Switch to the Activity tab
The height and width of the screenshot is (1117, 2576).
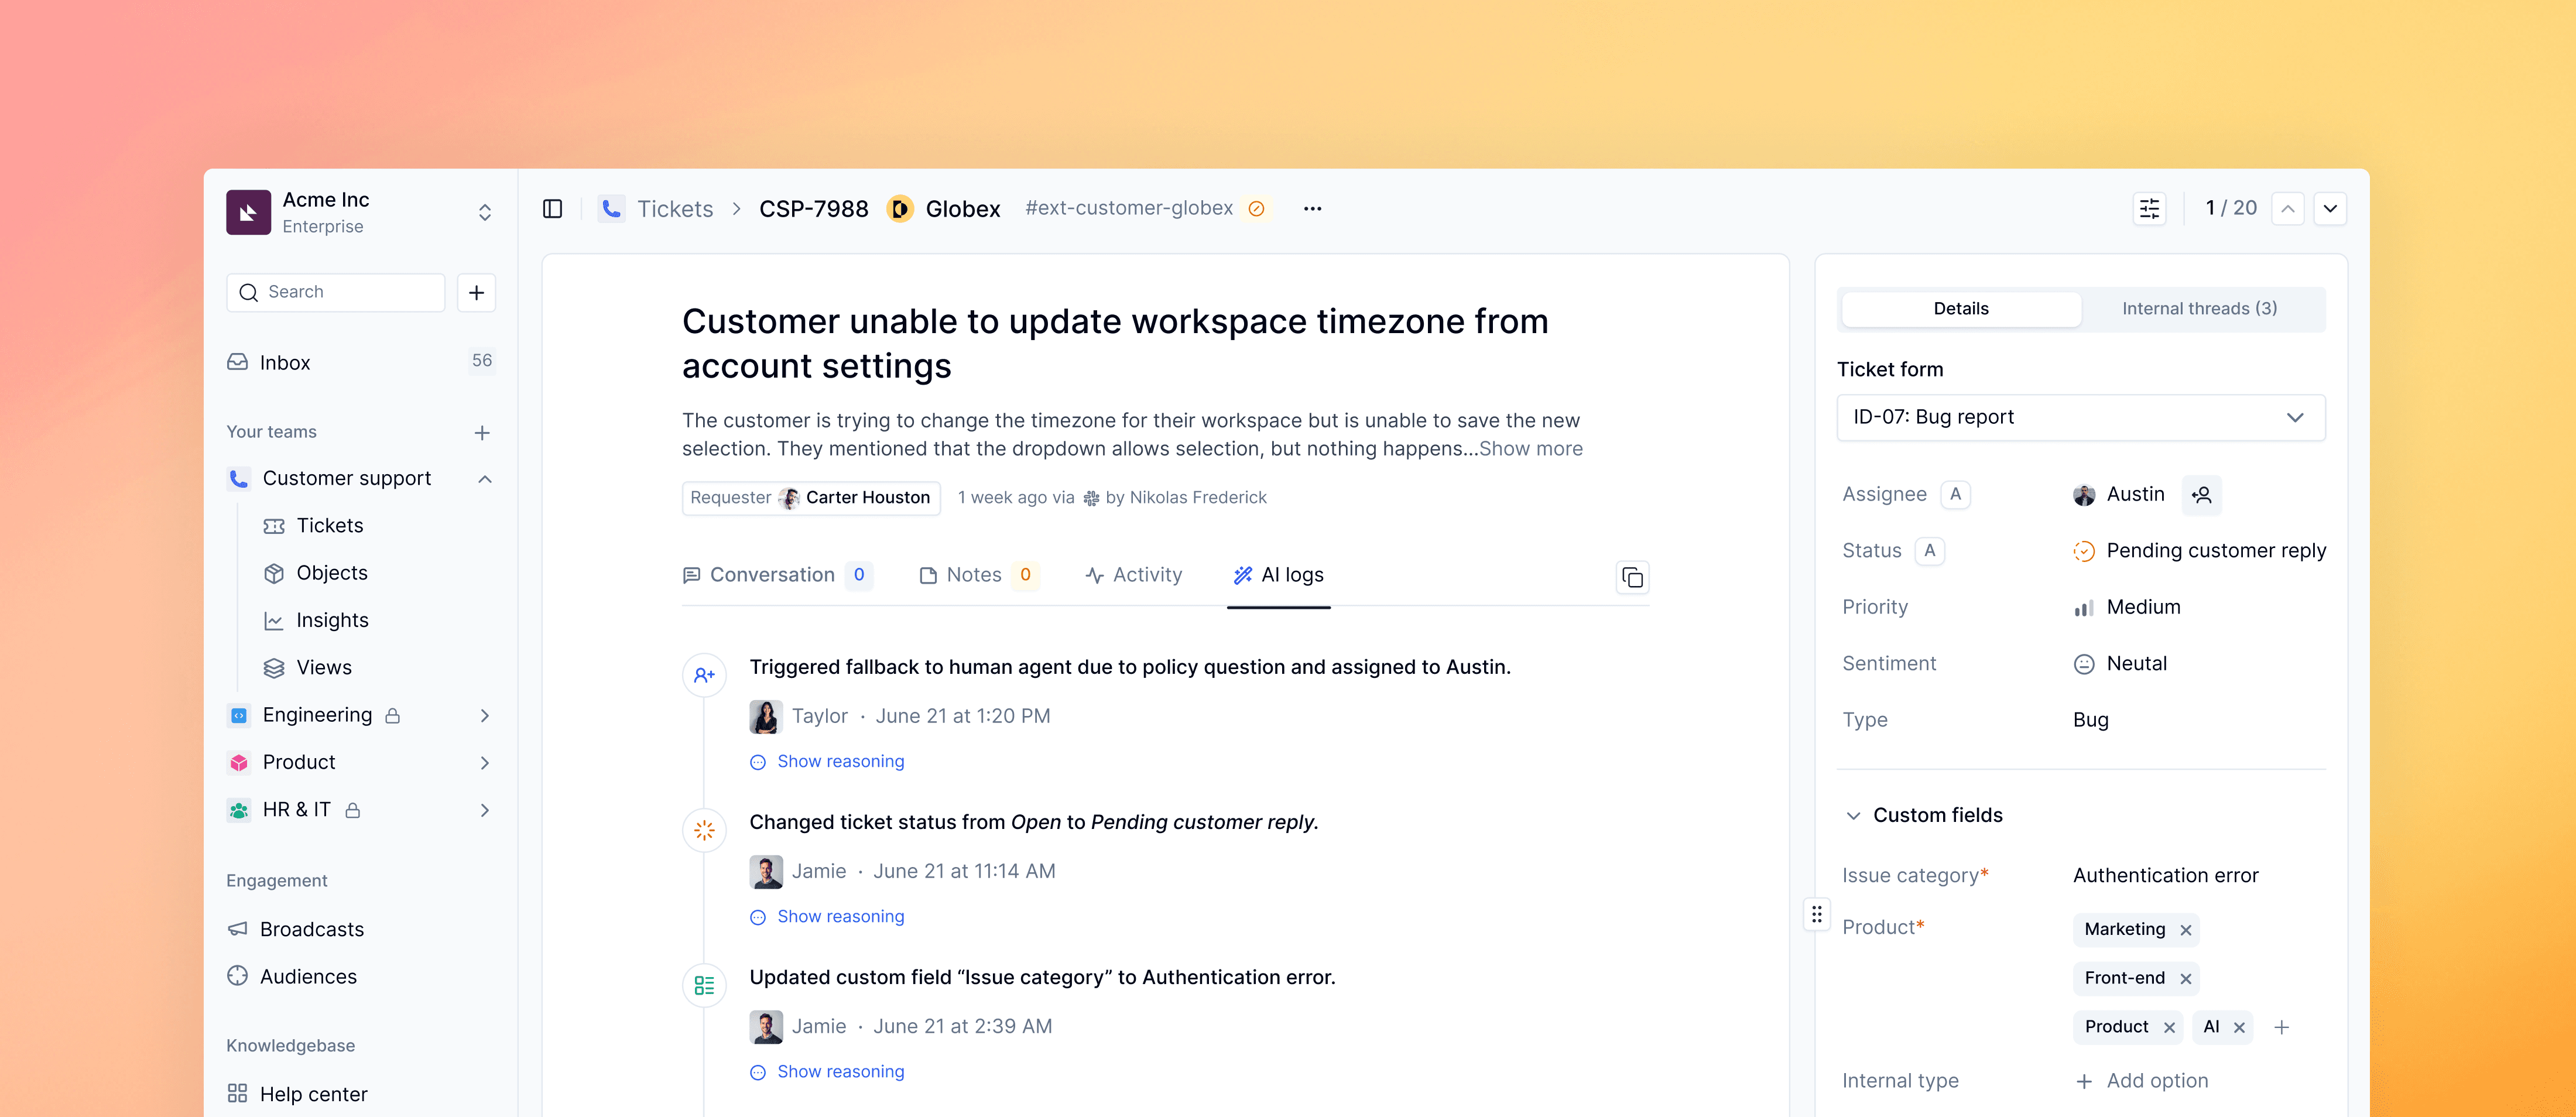(1134, 575)
